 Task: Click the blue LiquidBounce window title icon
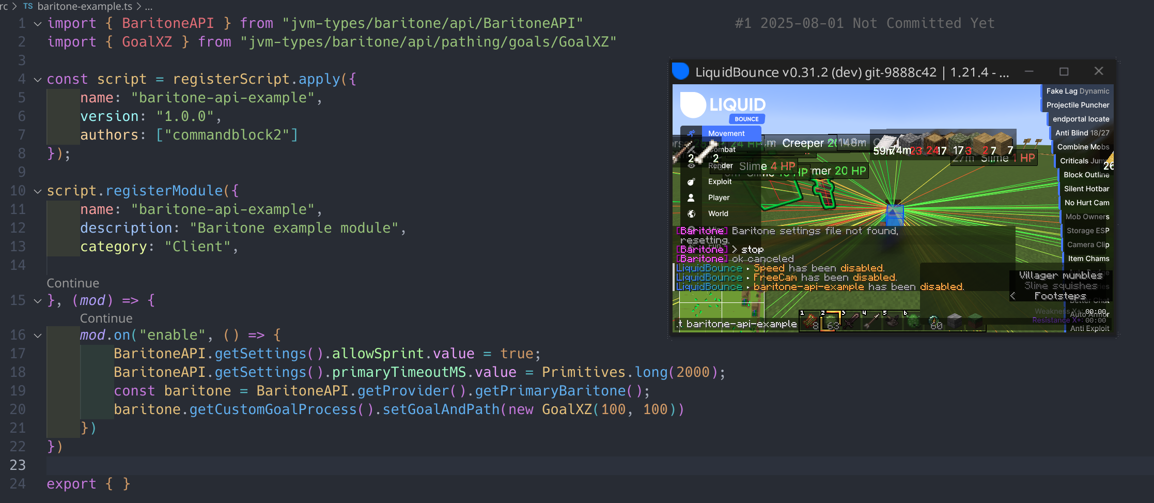coord(681,71)
